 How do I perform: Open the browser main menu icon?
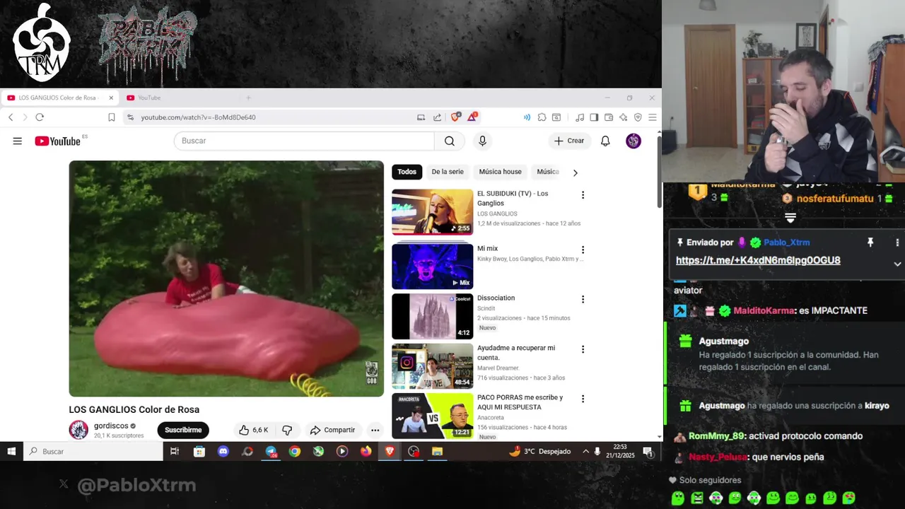pyautogui.click(x=653, y=117)
